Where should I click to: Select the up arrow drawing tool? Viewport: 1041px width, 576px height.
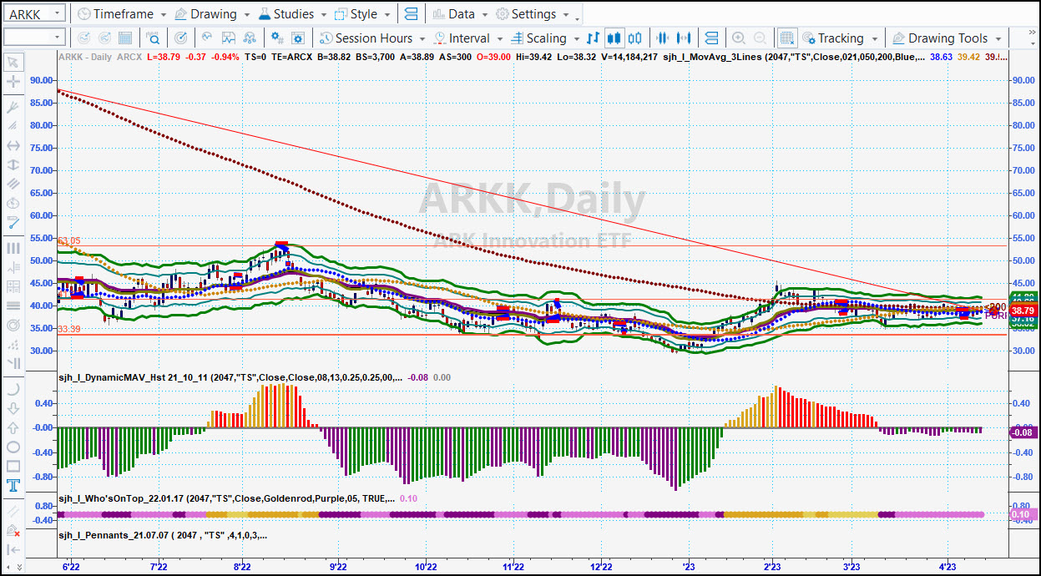point(13,427)
